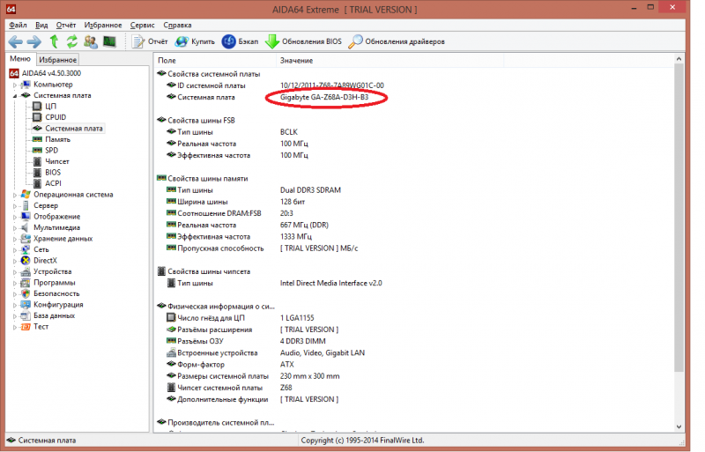Viewport: 705px width, 452px height.
Task: Click the Купить toolbar button
Action: [195, 41]
